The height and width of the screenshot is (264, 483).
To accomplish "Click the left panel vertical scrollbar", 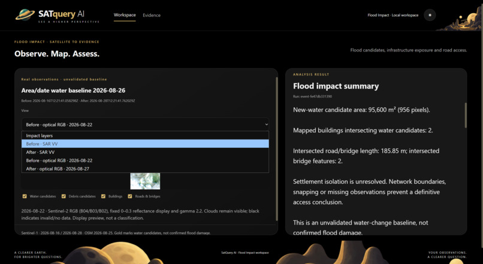I will pos(277,149).
